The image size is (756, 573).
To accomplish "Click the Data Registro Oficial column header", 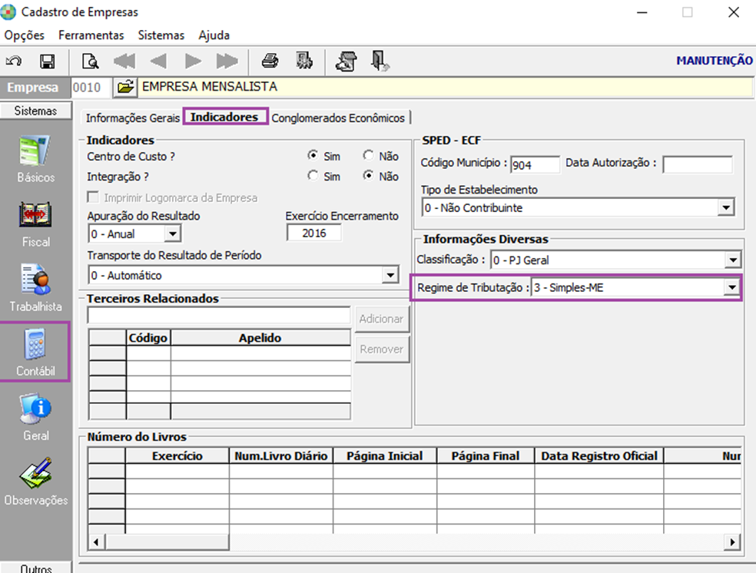I will (599, 456).
